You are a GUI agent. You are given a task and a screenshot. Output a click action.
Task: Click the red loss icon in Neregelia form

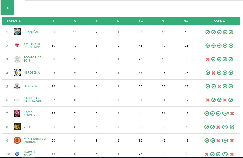click(x=213, y=73)
